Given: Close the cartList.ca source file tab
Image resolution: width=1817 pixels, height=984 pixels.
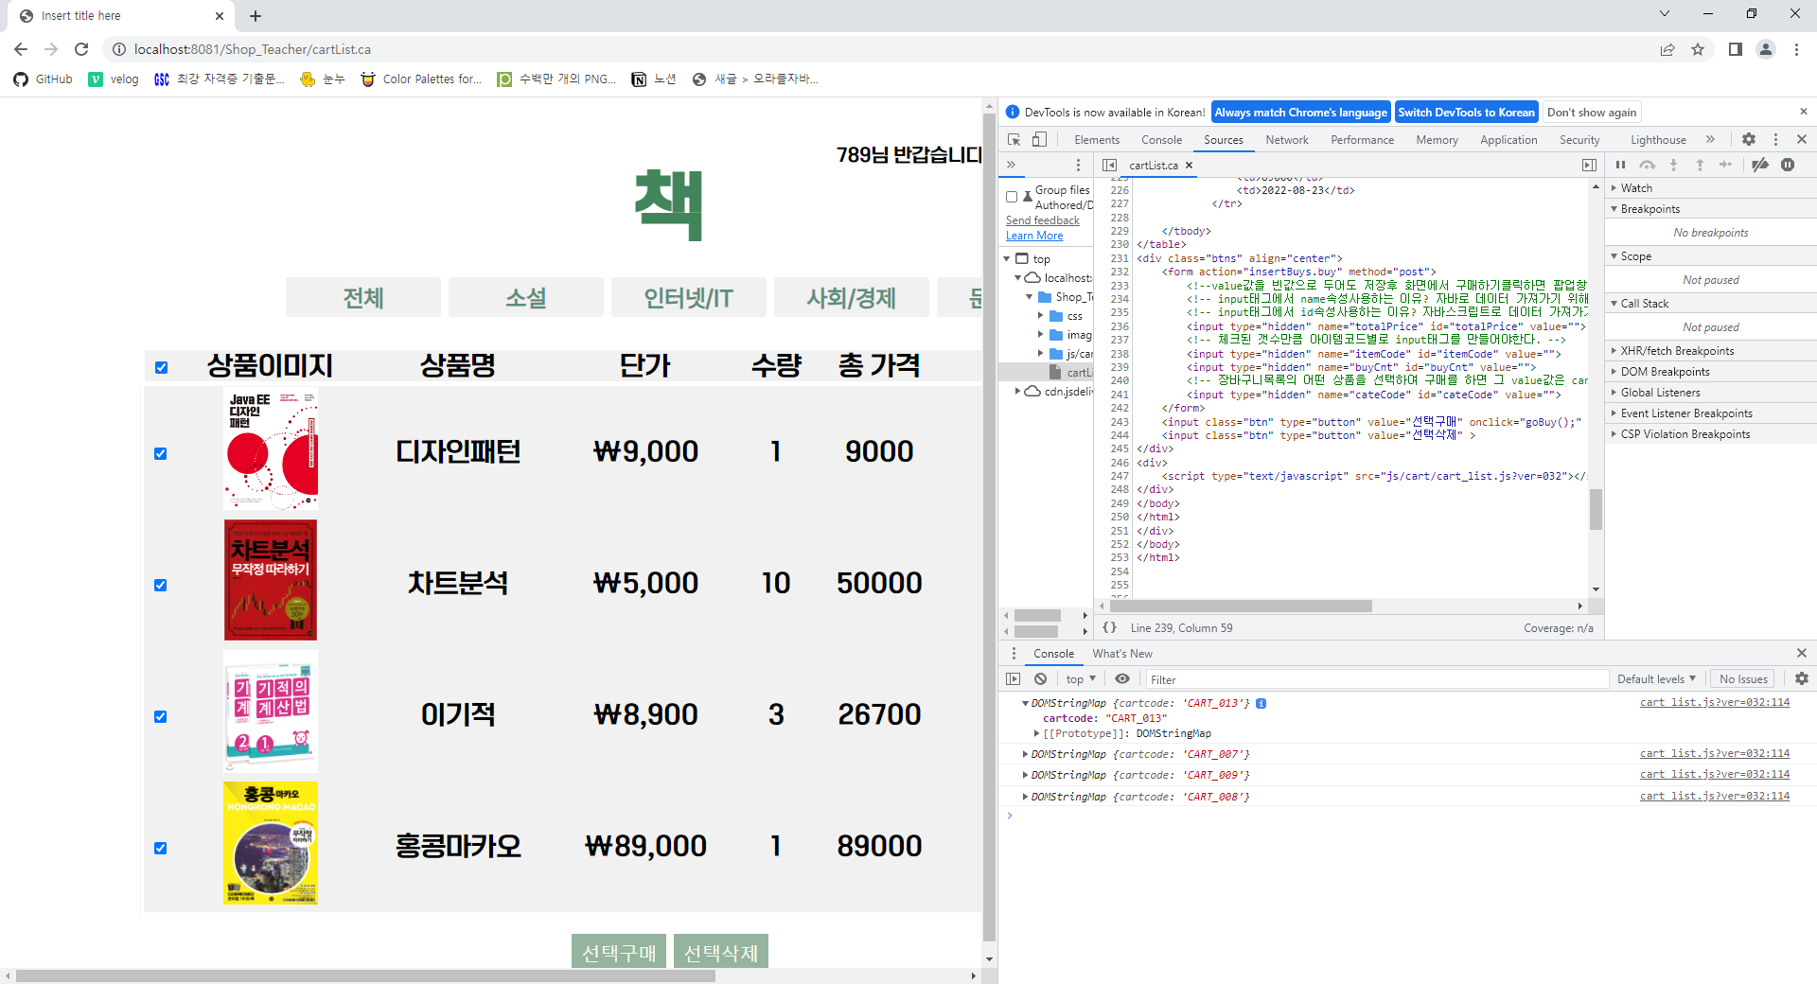Looking at the screenshot, I should tap(1190, 165).
